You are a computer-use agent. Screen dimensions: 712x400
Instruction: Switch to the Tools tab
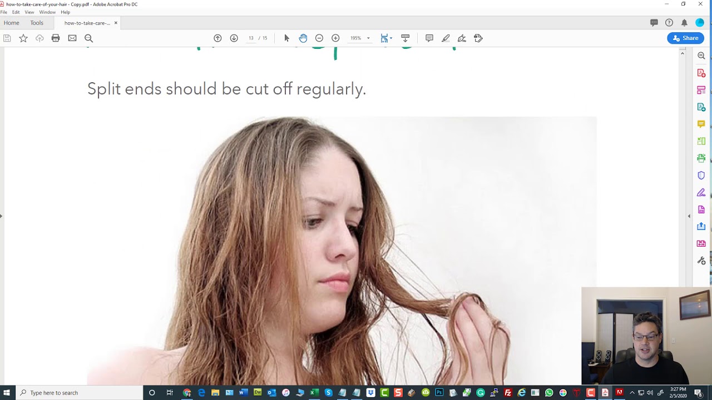click(37, 23)
